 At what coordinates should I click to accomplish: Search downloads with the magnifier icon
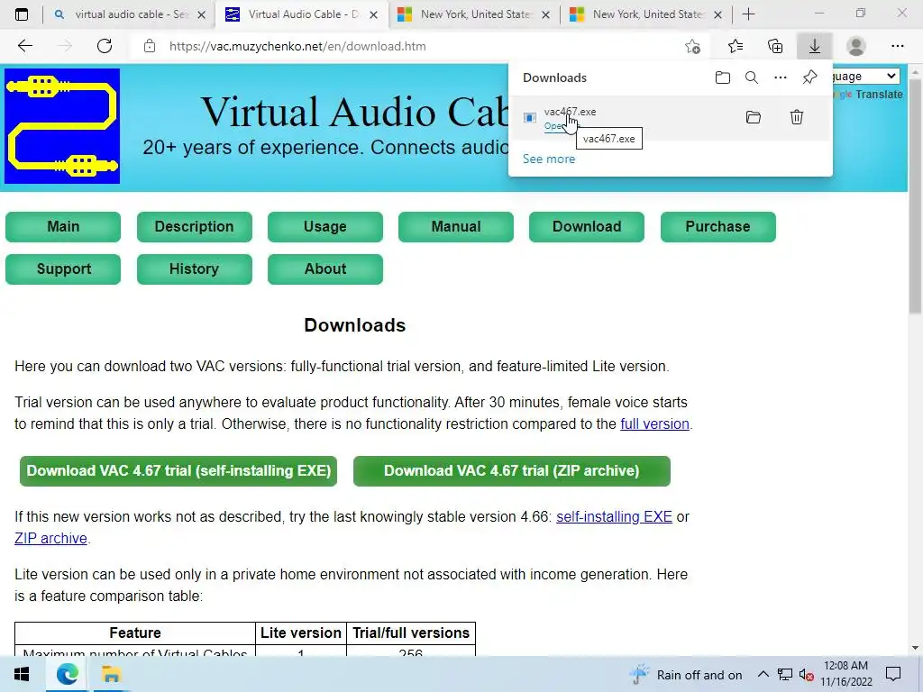(x=751, y=77)
